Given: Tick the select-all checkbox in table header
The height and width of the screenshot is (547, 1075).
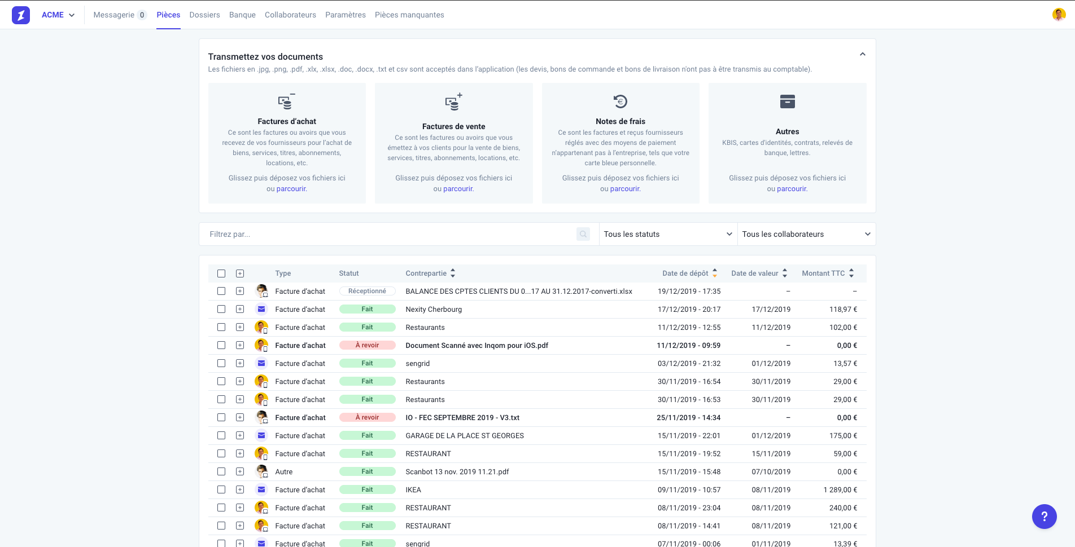Looking at the screenshot, I should pos(221,273).
